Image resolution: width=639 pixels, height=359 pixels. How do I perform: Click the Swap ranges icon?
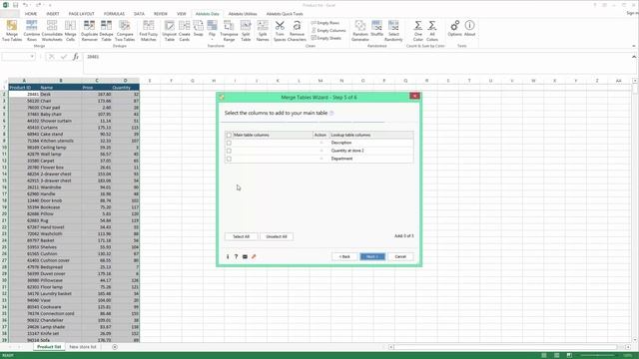tap(199, 29)
